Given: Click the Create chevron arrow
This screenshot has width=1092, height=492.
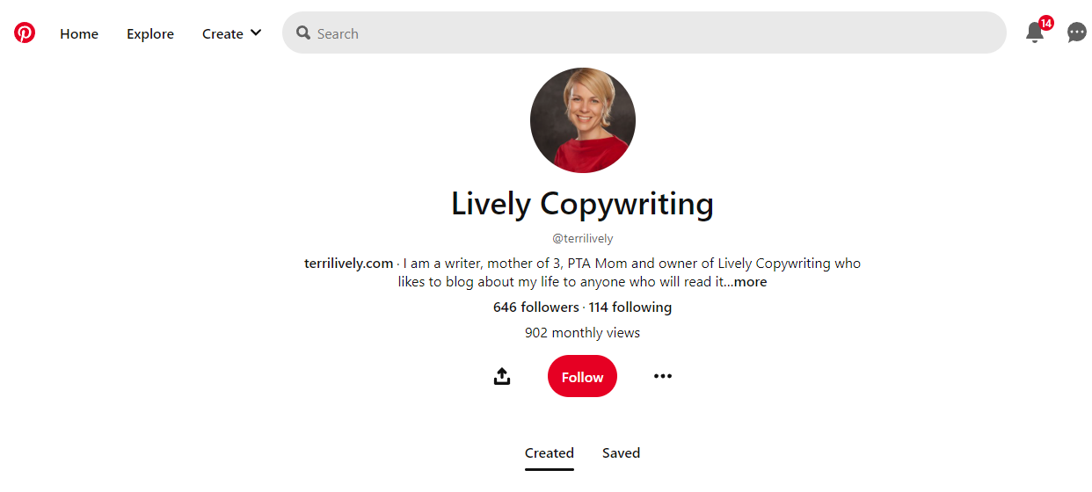Looking at the screenshot, I should pos(256,33).
